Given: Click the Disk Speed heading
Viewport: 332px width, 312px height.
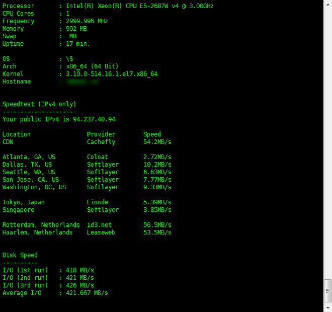Looking at the screenshot, I should 20,255.
